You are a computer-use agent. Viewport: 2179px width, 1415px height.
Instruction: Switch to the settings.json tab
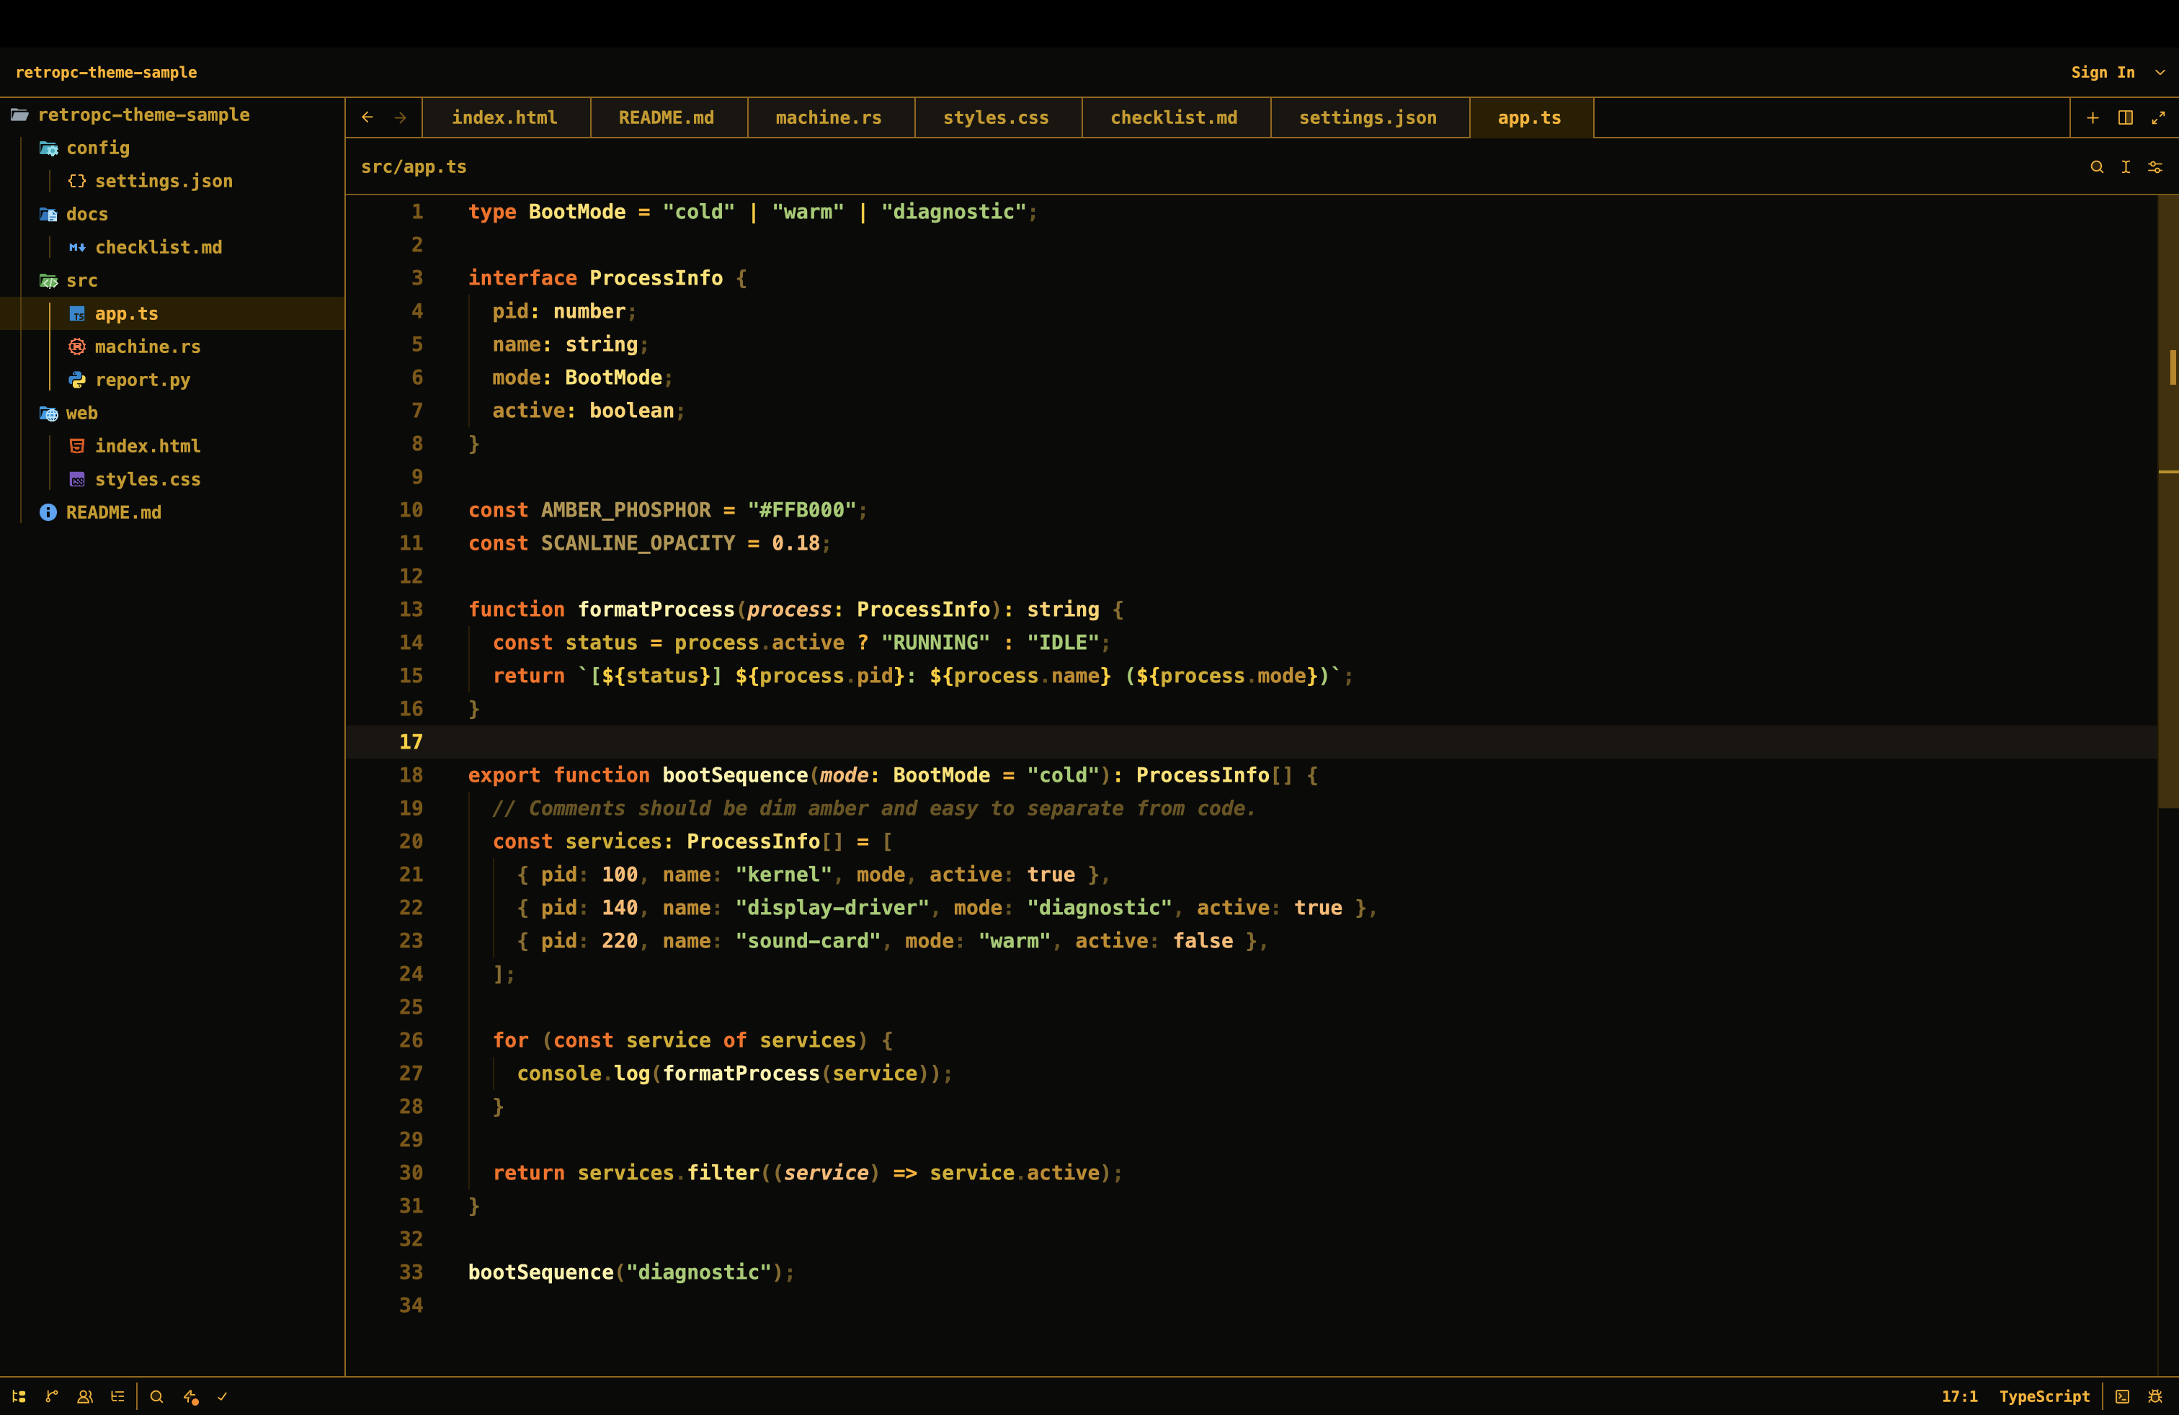click(x=1369, y=118)
